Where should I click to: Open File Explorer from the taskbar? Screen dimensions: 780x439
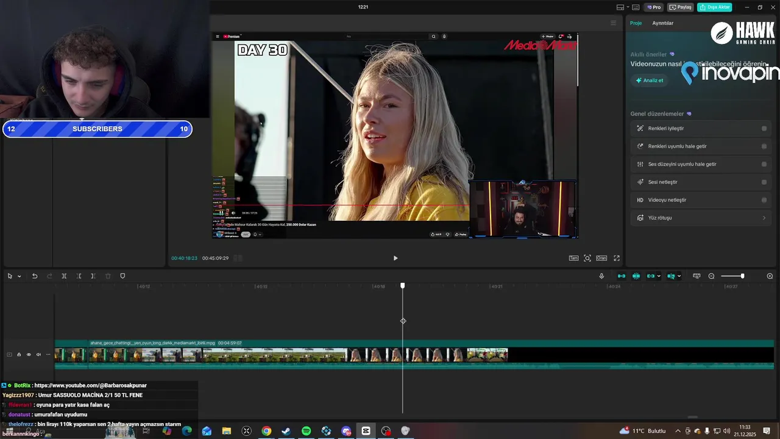click(x=227, y=431)
